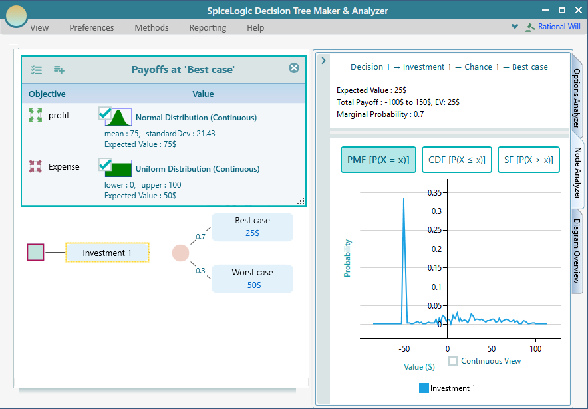Screen dimensions: 588x409
Task: Click the Expense minimize arrows icon
Action: coord(35,167)
